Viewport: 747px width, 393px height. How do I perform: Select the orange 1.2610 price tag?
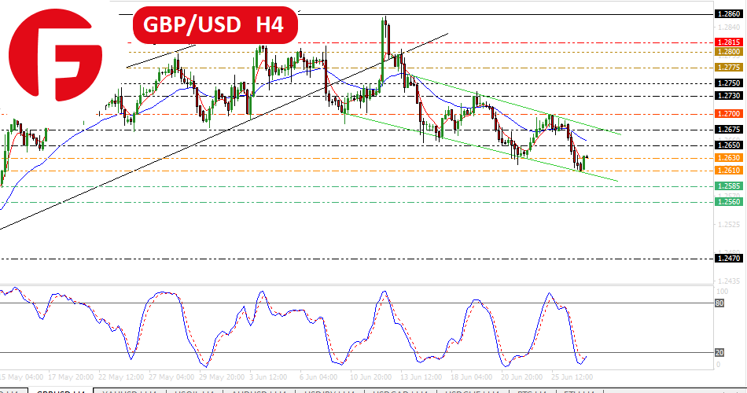728,171
